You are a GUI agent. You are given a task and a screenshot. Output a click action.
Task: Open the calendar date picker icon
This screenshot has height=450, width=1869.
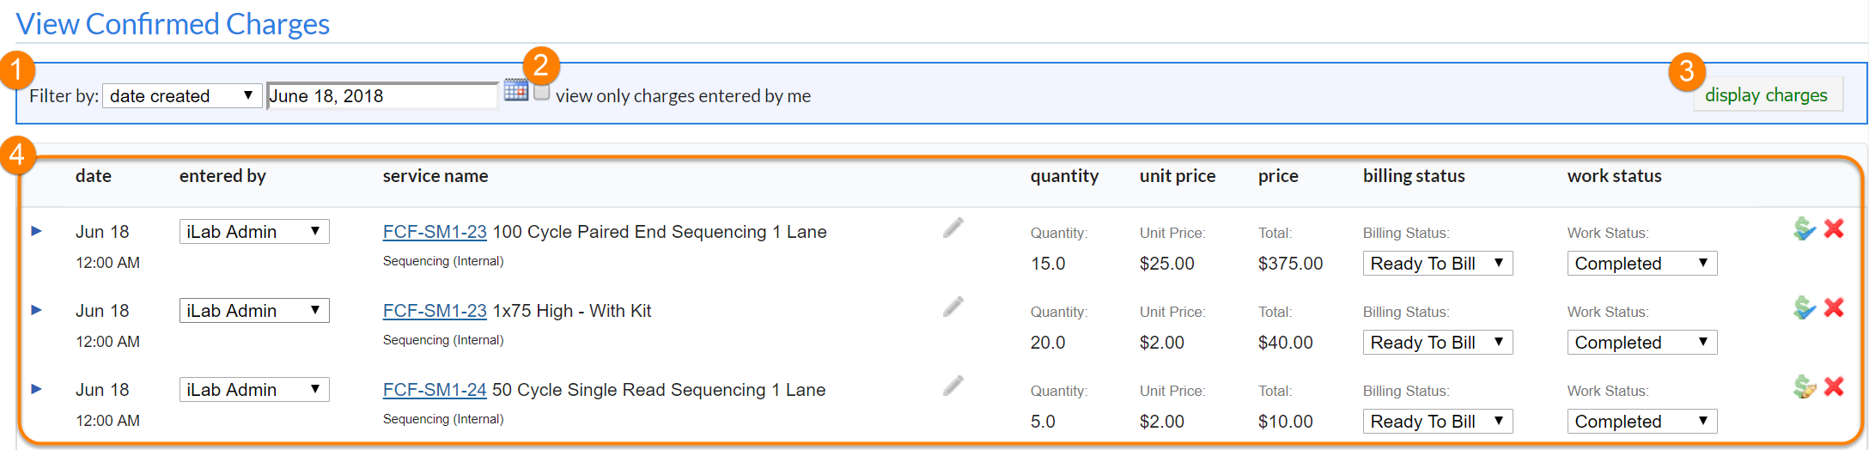[516, 90]
